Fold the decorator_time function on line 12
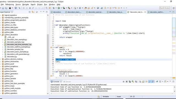Screen dimensions: 176x99 pyautogui.click(x=54, y=25)
